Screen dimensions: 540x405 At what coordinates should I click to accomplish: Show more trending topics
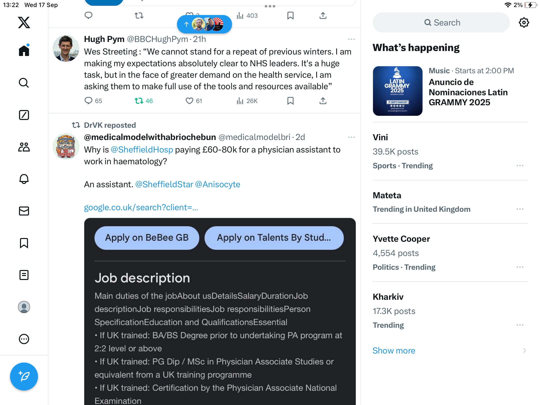(x=394, y=350)
